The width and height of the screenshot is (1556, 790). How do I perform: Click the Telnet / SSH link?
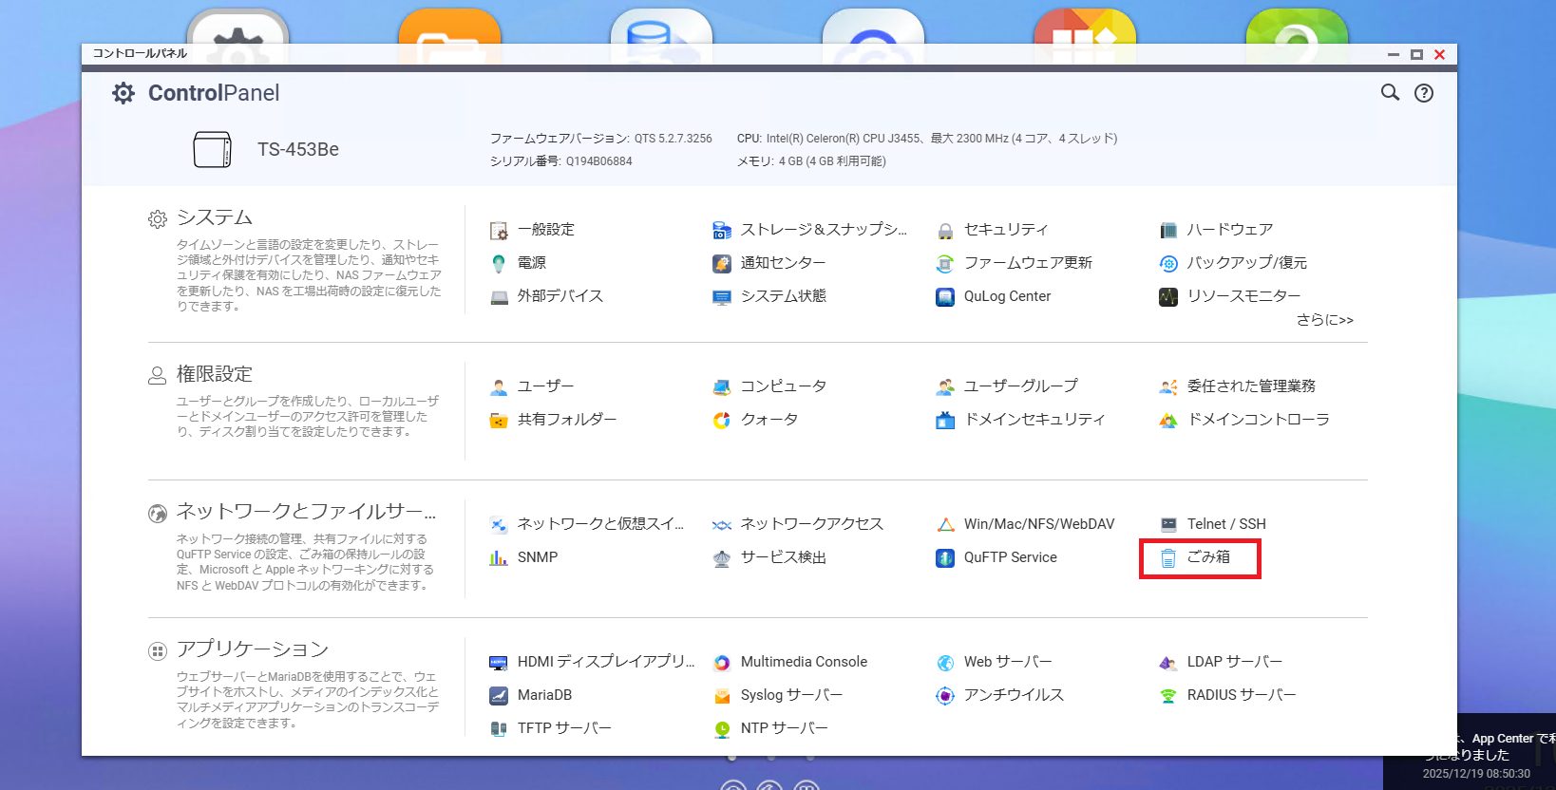click(1226, 524)
